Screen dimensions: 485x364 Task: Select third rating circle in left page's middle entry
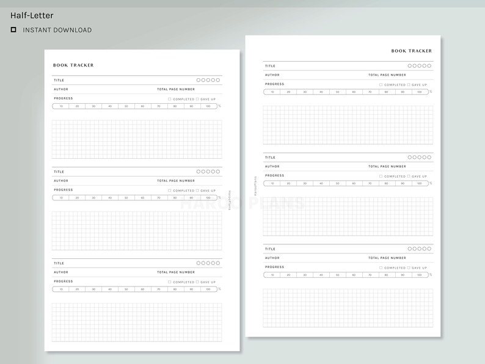(x=208, y=172)
